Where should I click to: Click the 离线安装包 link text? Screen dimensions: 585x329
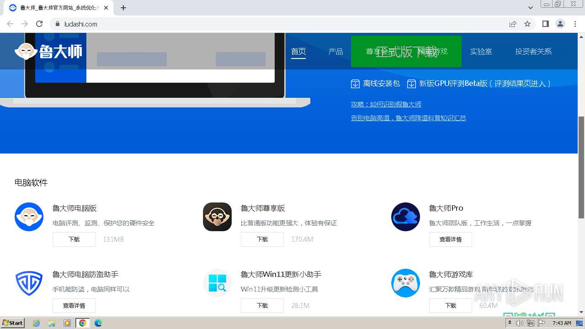pos(382,84)
